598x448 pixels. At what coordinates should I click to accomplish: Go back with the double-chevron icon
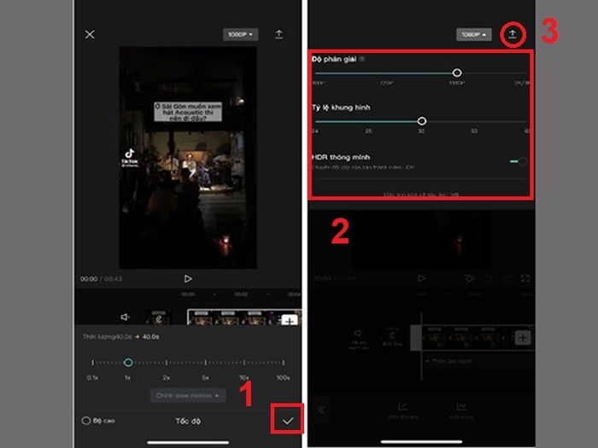click(321, 410)
